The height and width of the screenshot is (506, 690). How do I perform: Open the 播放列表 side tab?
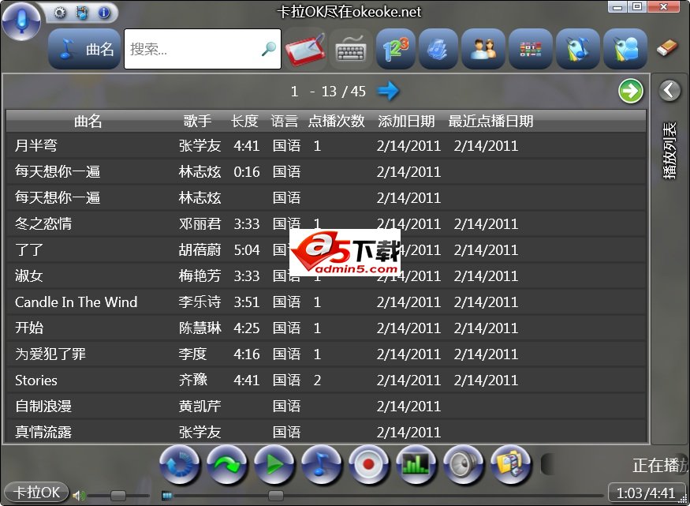(669, 151)
